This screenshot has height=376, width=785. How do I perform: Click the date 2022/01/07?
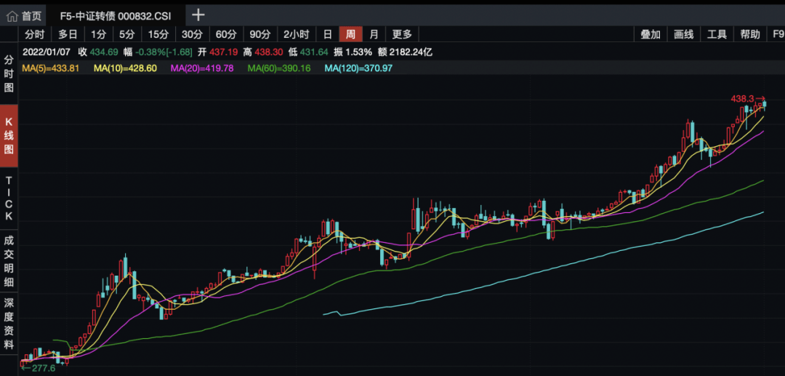pos(45,52)
